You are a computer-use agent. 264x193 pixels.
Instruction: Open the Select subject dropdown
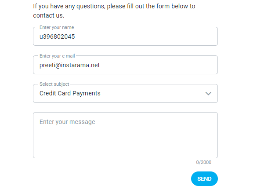coord(125,94)
